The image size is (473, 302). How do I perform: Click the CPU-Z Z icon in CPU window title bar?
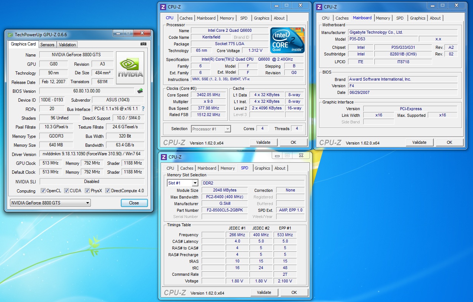163,7
